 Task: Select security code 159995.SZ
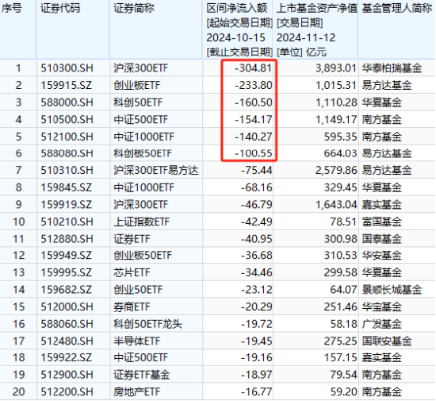[66, 272]
